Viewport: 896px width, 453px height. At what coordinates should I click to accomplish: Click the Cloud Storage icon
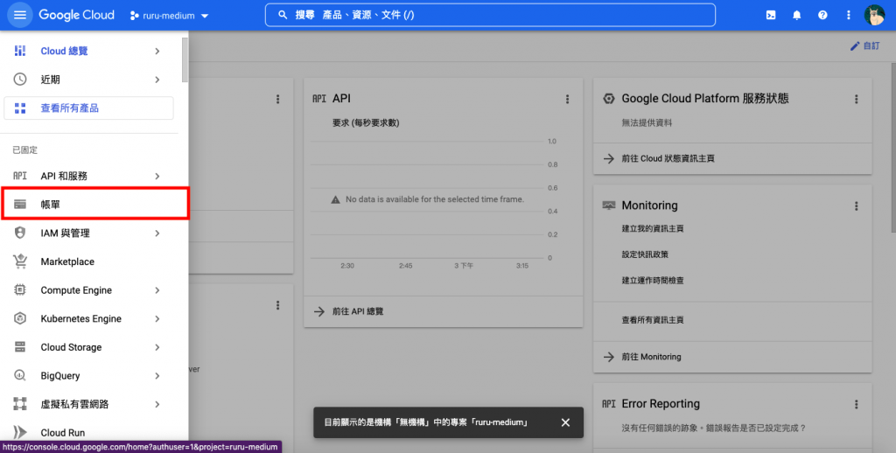click(x=20, y=347)
